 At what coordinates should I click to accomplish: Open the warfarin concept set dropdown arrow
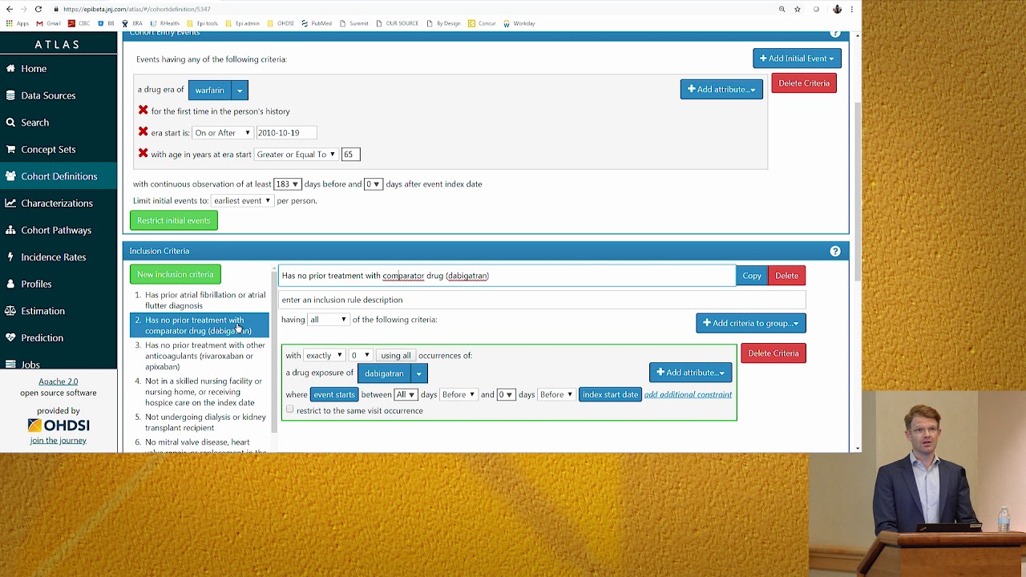[240, 90]
